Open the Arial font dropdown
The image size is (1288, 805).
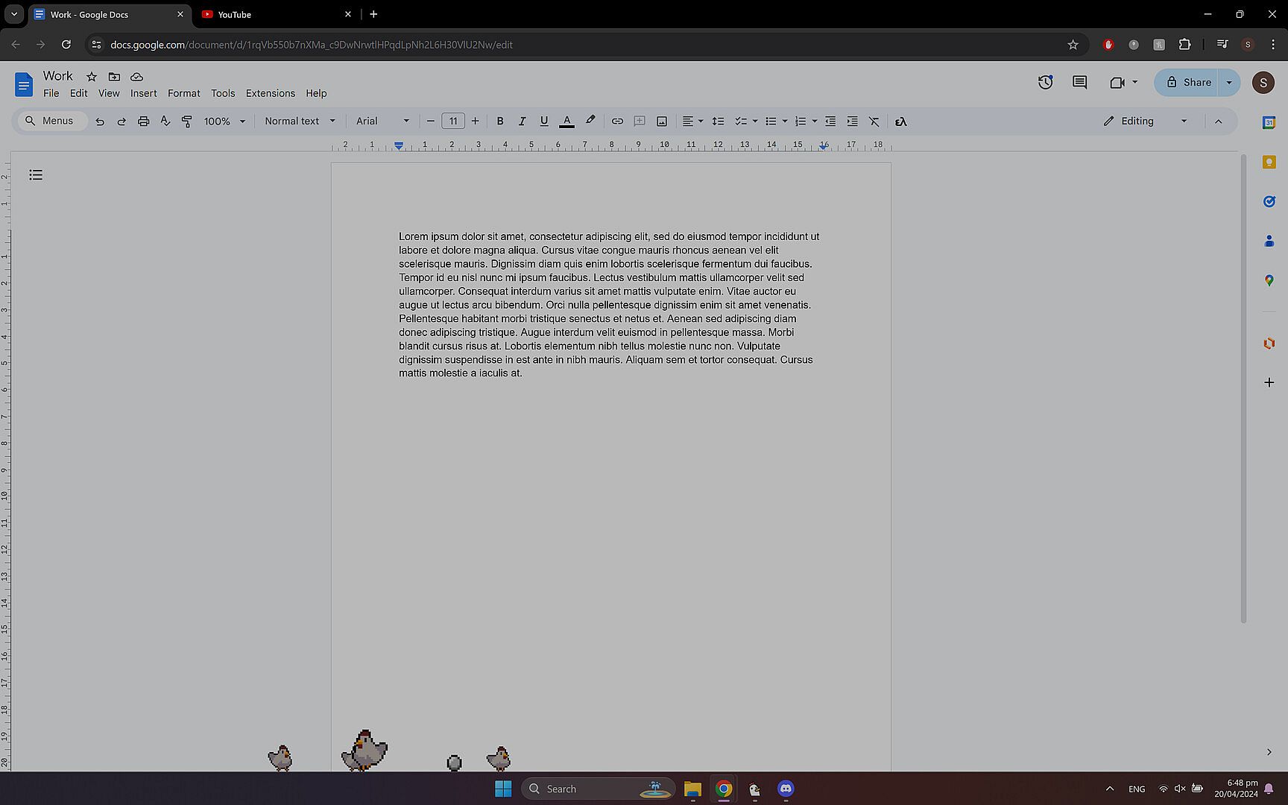[x=382, y=121]
